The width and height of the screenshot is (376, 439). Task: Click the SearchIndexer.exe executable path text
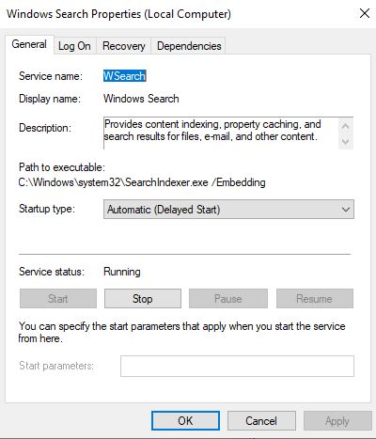click(142, 182)
